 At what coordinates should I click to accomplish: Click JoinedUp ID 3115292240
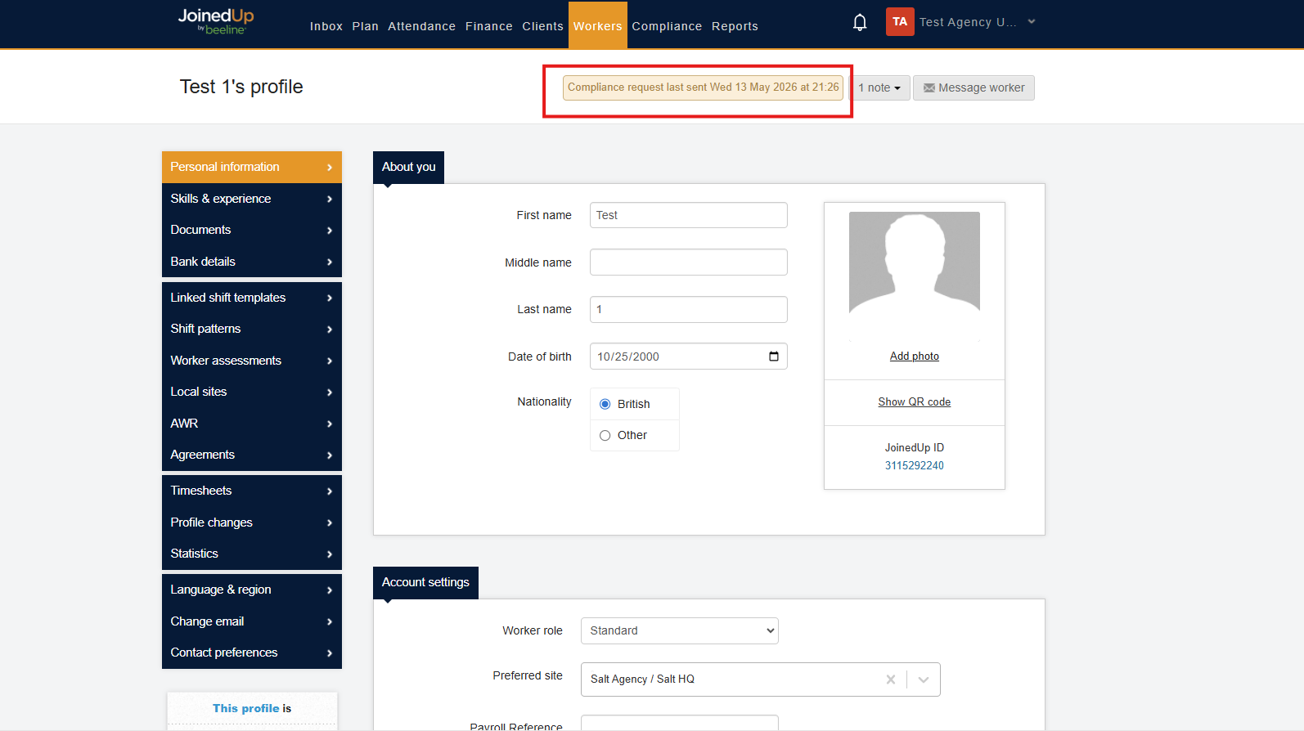coord(915,465)
